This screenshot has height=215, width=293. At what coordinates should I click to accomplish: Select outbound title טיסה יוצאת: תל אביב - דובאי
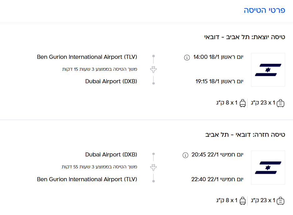point(245,37)
